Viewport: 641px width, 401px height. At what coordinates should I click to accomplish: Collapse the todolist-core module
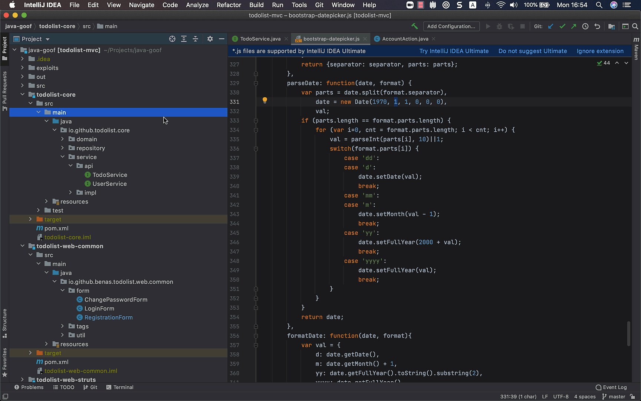point(22,94)
